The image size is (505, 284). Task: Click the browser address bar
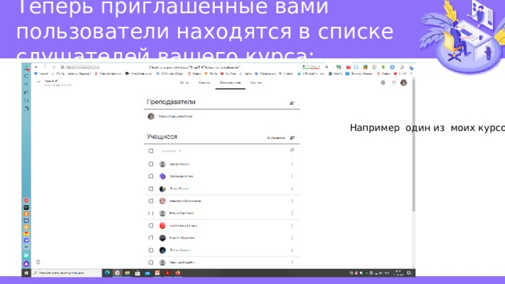80,67
